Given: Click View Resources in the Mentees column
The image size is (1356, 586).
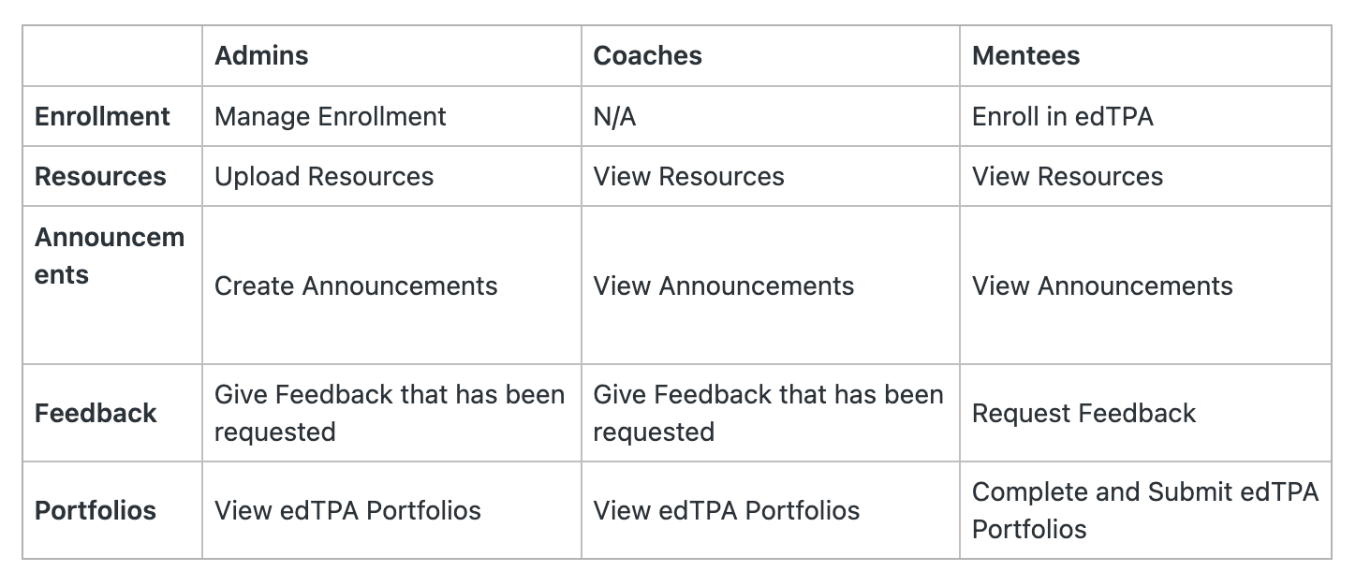Looking at the screenshot, I should (x=1067, y=177).
